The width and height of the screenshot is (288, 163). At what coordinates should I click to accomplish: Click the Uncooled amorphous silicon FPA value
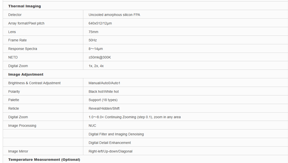coord(114,15)
